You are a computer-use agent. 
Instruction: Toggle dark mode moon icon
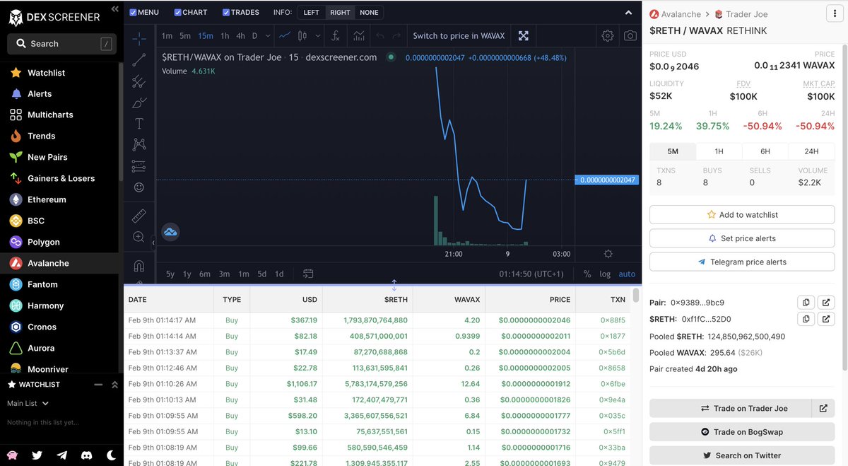pyautogui.click(x=111, y=455)
